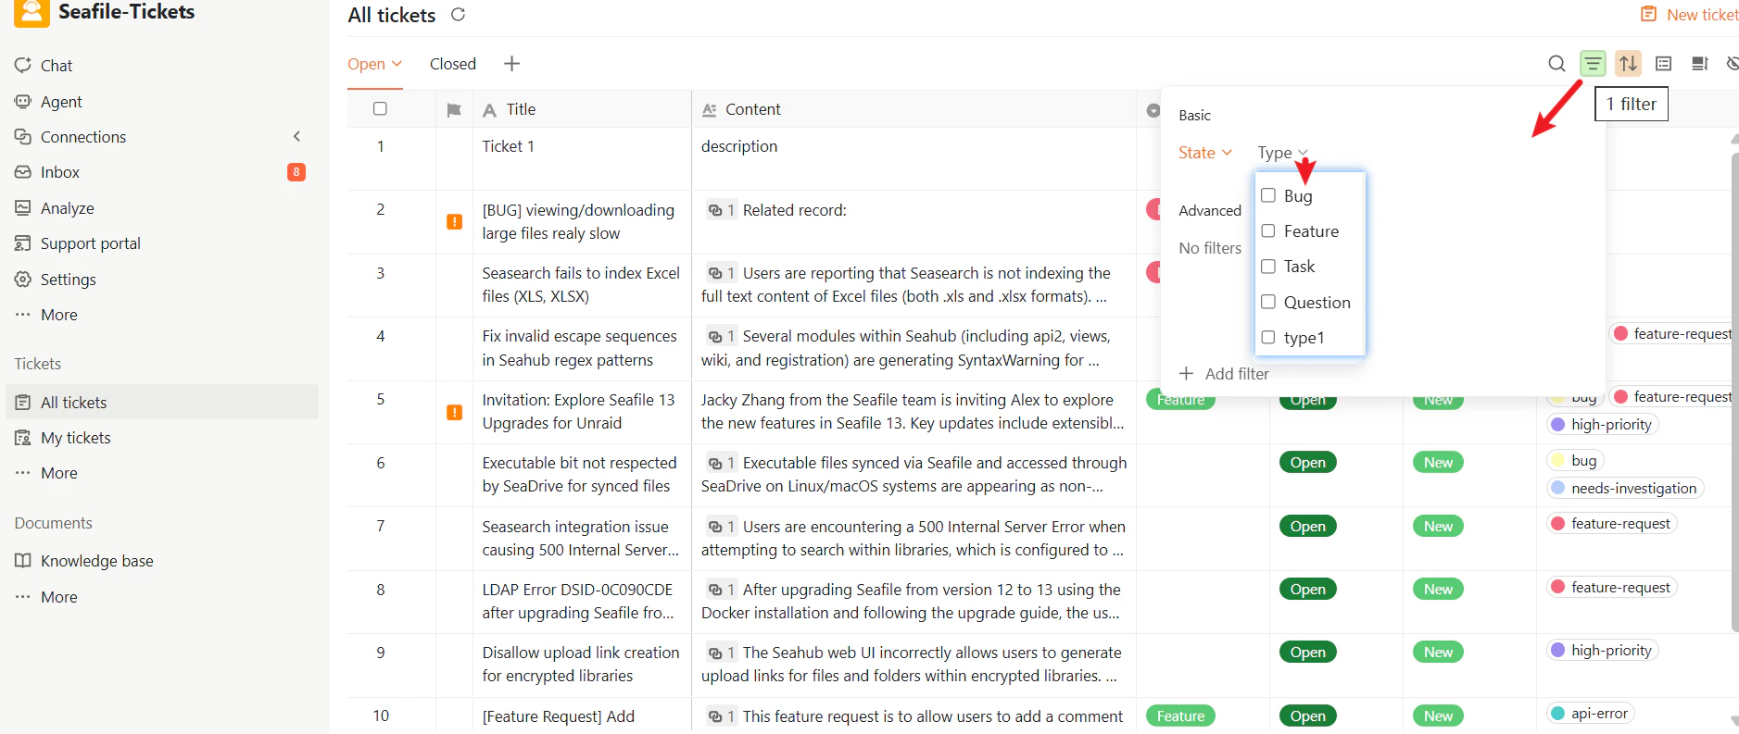The image size is (1739, 734).
Task: Check the Bug type option
Action: 1268,195
